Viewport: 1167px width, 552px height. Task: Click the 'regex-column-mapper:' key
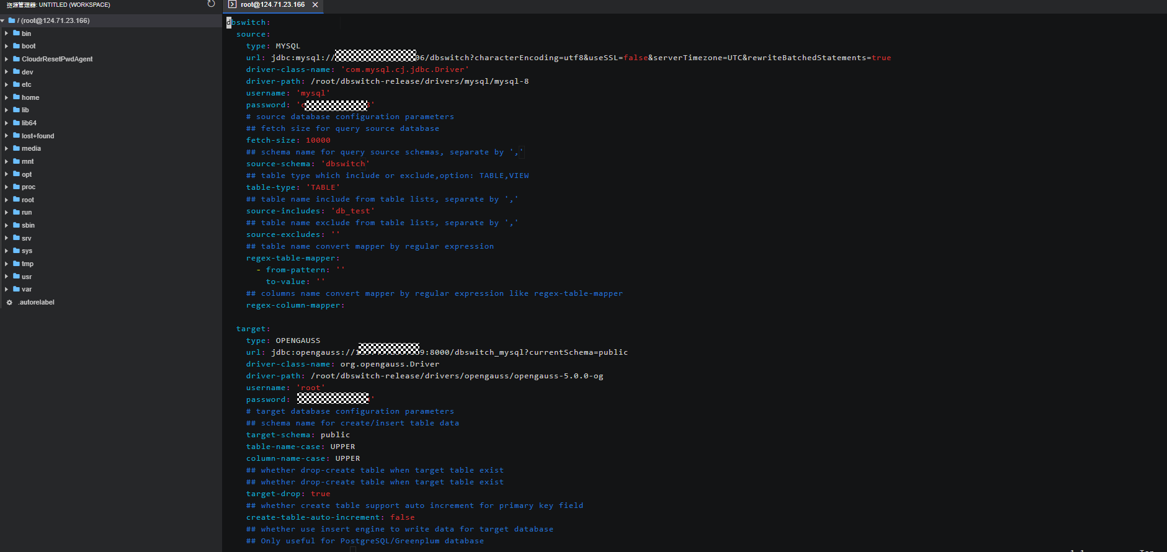click(295, 305)
